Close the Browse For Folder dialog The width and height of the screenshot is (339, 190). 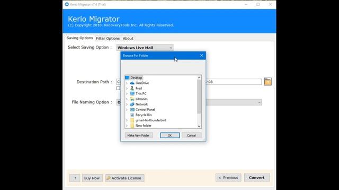tap(201, 55)
